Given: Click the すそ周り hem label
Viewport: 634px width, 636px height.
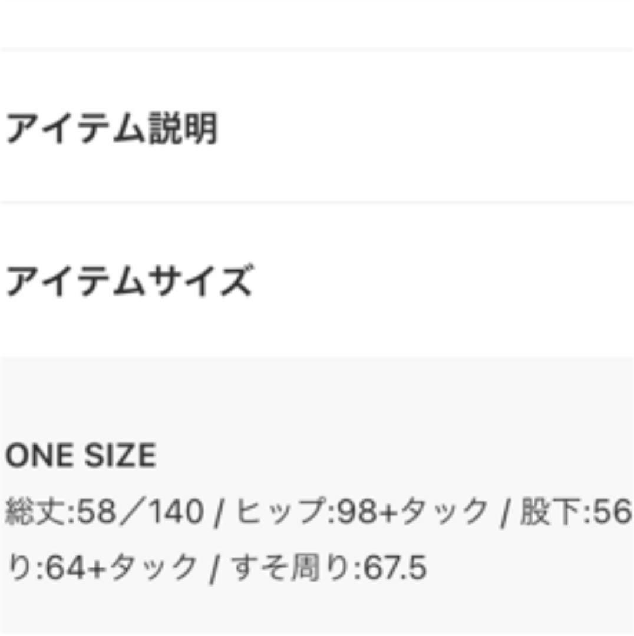Looking at the screenshot, I should pyautogui.click(x=292, y=567).
